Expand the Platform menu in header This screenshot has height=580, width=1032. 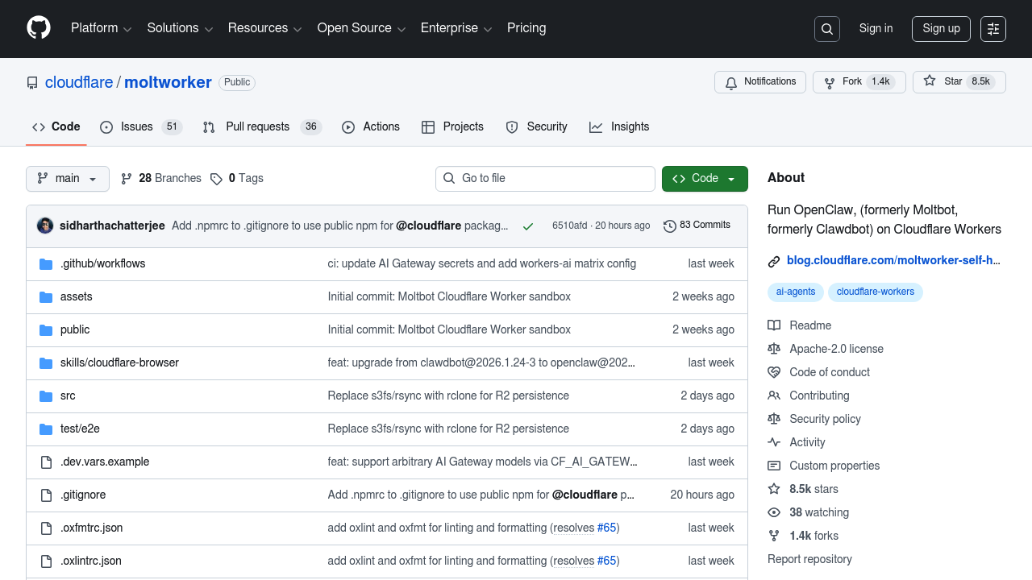pyautogui.click(x=101, y=28)
